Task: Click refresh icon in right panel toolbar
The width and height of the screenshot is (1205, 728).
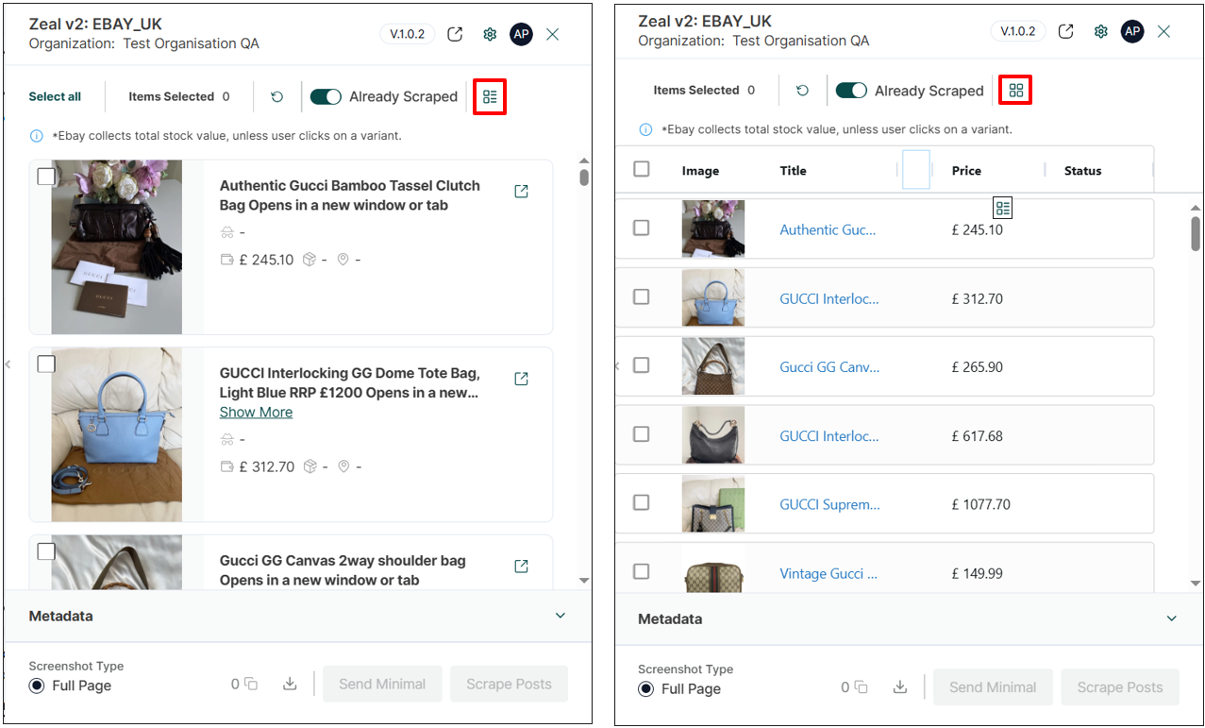Action: pos(802,91)
